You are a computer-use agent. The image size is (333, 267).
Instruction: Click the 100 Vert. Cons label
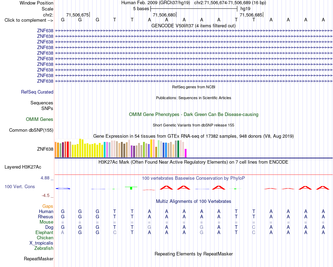[x=20, y=186]
